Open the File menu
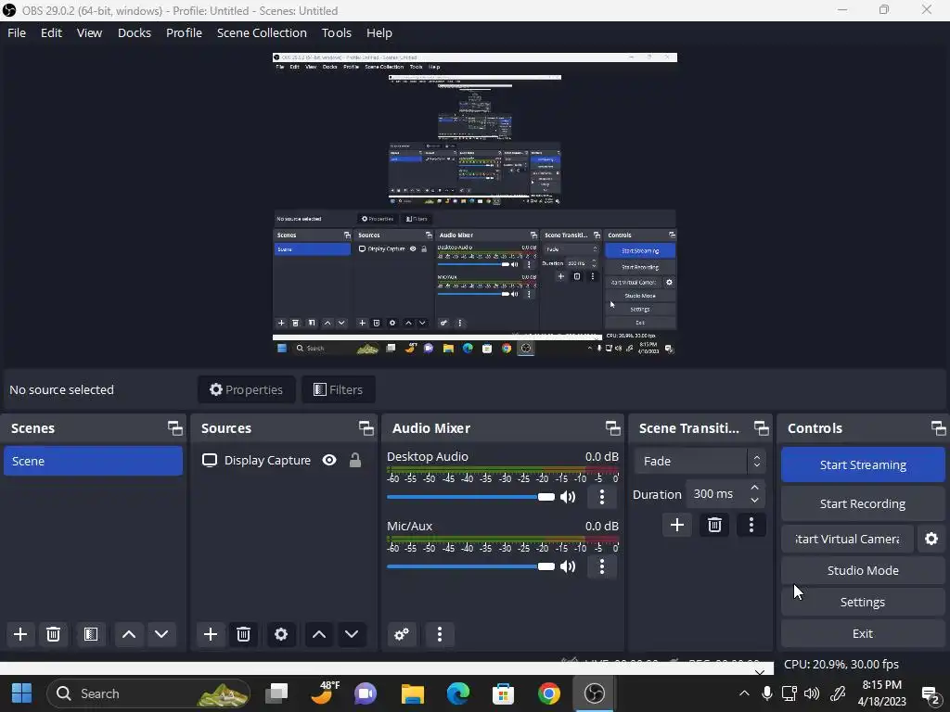 tap(17, 32)
